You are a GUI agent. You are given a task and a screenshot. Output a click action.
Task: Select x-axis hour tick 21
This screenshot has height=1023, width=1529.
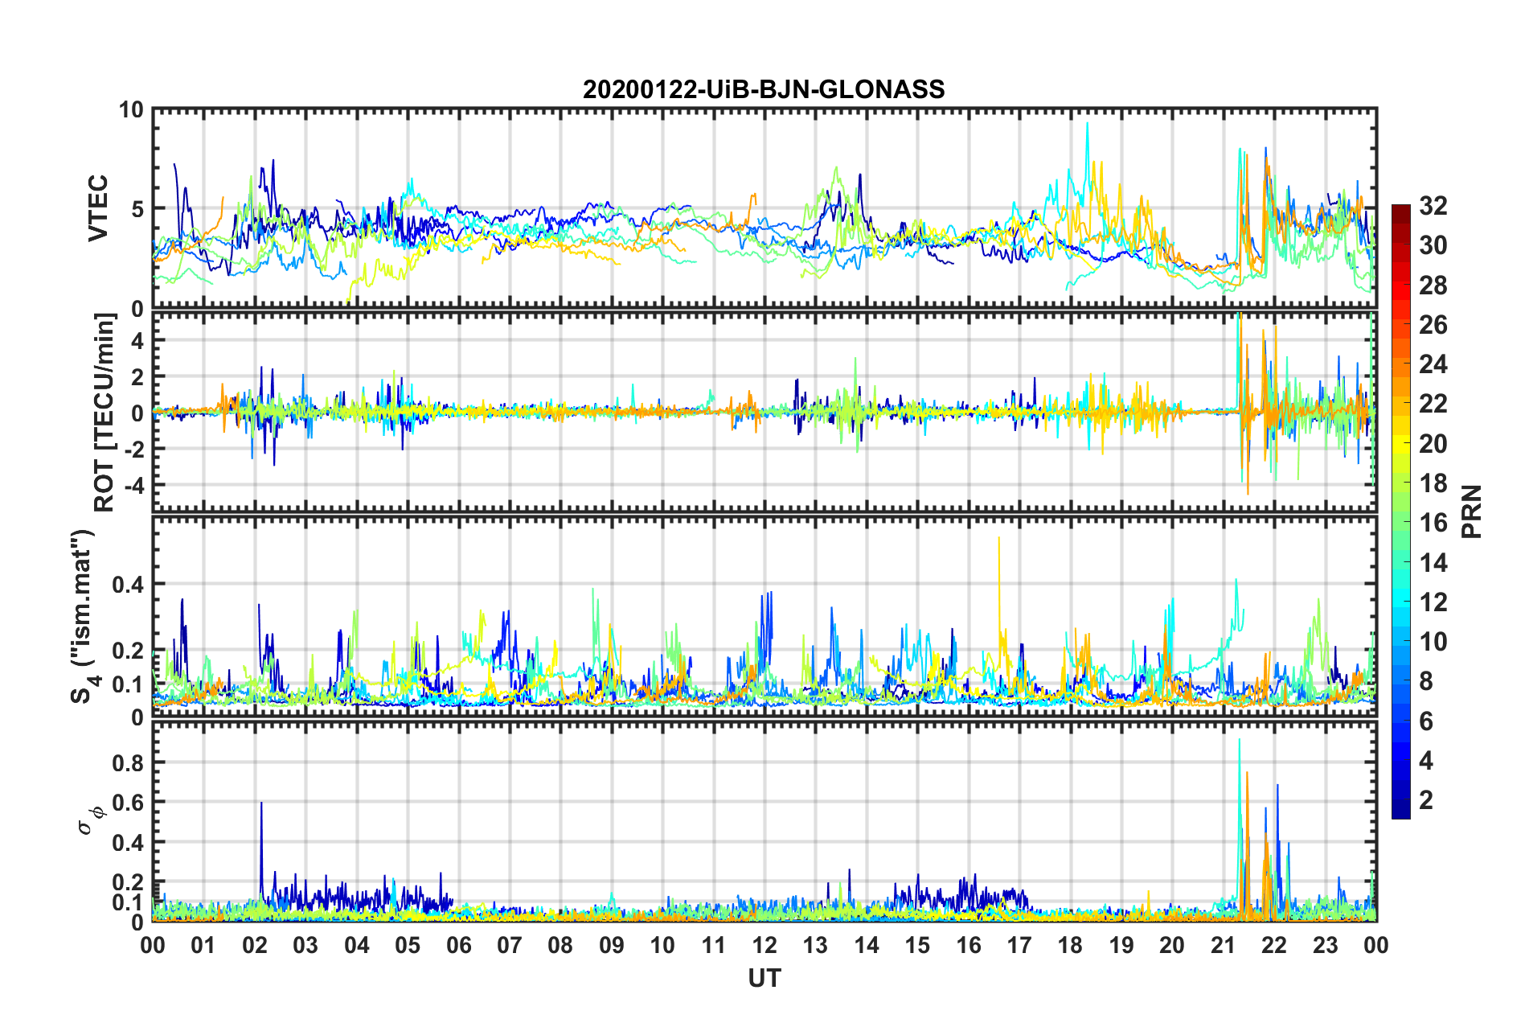[x=1224, y=945]
